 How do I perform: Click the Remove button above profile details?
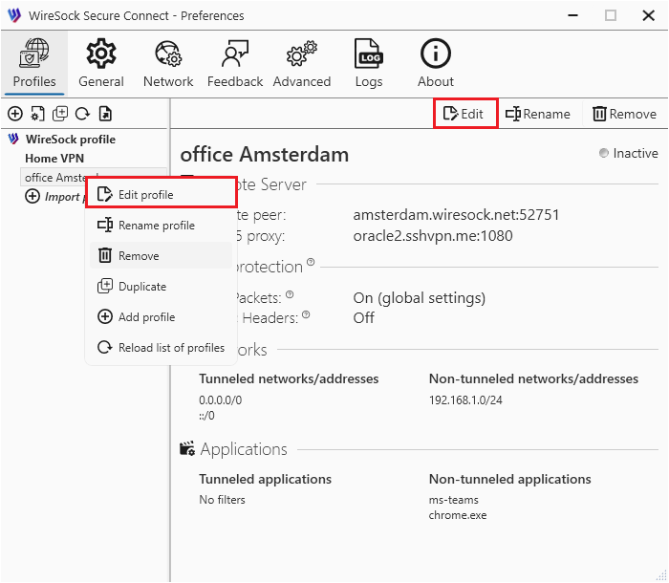pyautogui.click(x=625, y=114)
